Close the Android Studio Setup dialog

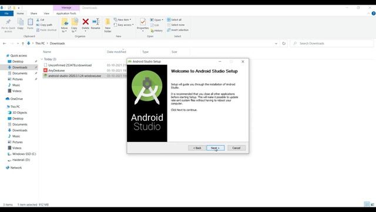tap(243, 61)
